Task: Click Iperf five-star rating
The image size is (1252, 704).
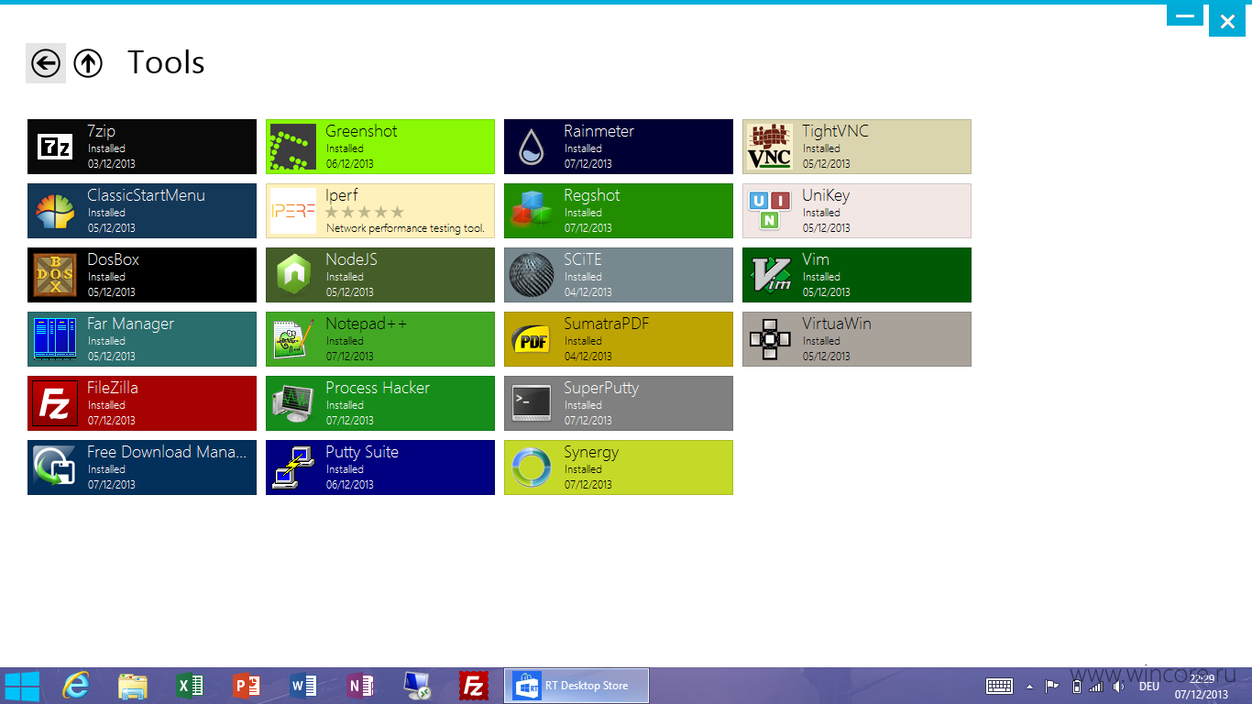Action: click(365, 212)
